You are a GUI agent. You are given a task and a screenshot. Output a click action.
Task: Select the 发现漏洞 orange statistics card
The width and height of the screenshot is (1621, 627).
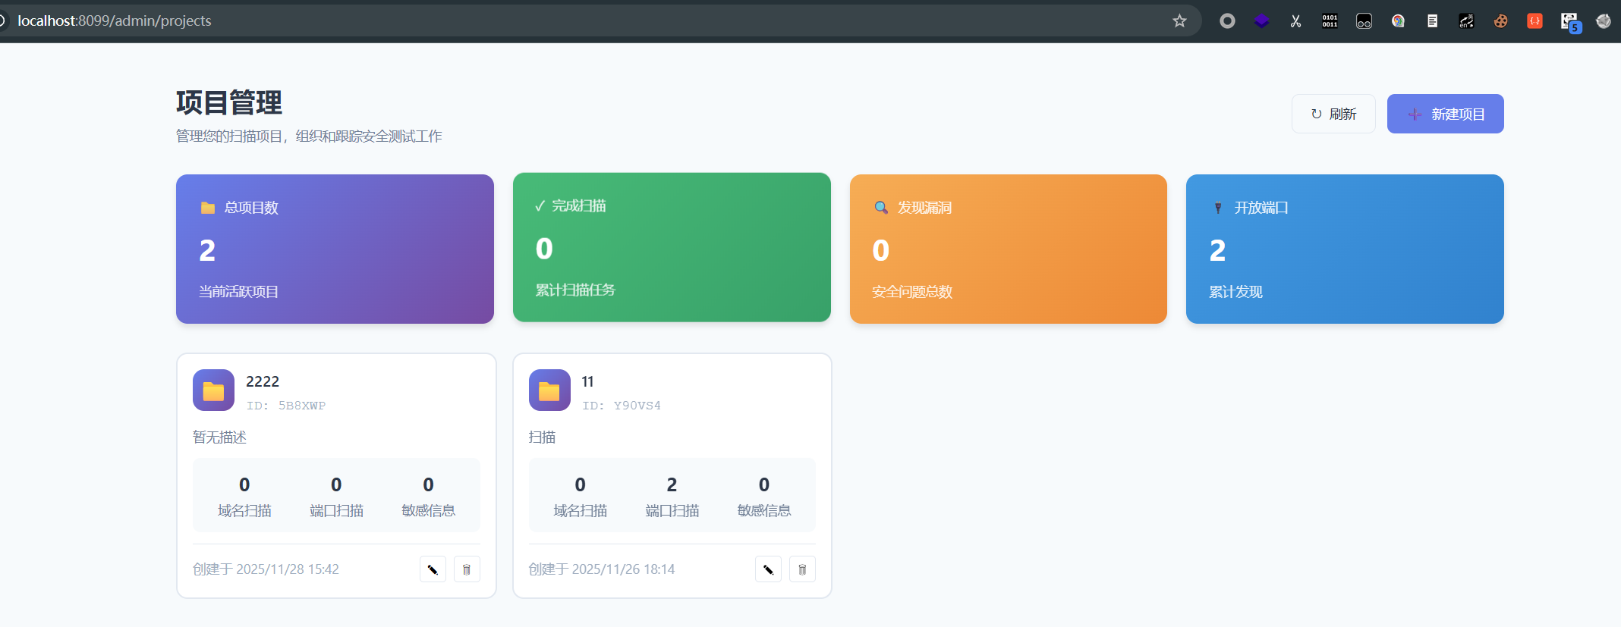(x=1008, y=249)
